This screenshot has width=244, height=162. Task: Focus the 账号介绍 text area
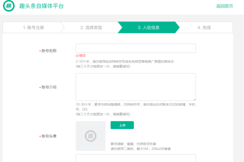[136, 87]
